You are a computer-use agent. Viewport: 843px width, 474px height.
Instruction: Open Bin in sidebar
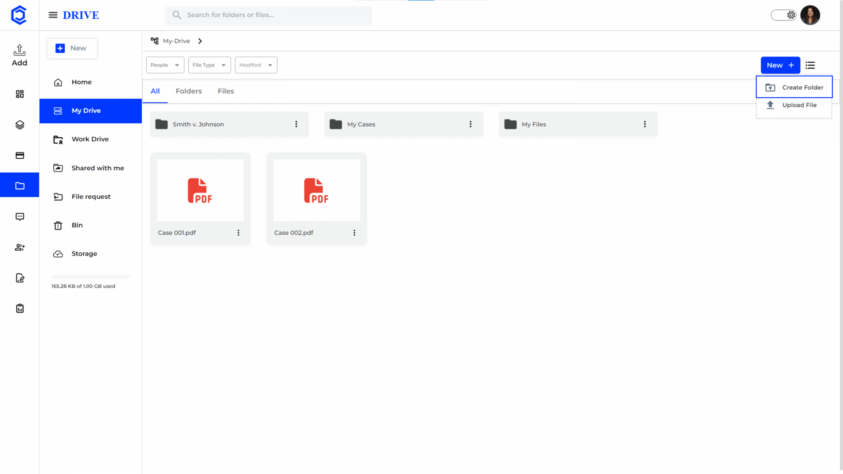(91, 225)
